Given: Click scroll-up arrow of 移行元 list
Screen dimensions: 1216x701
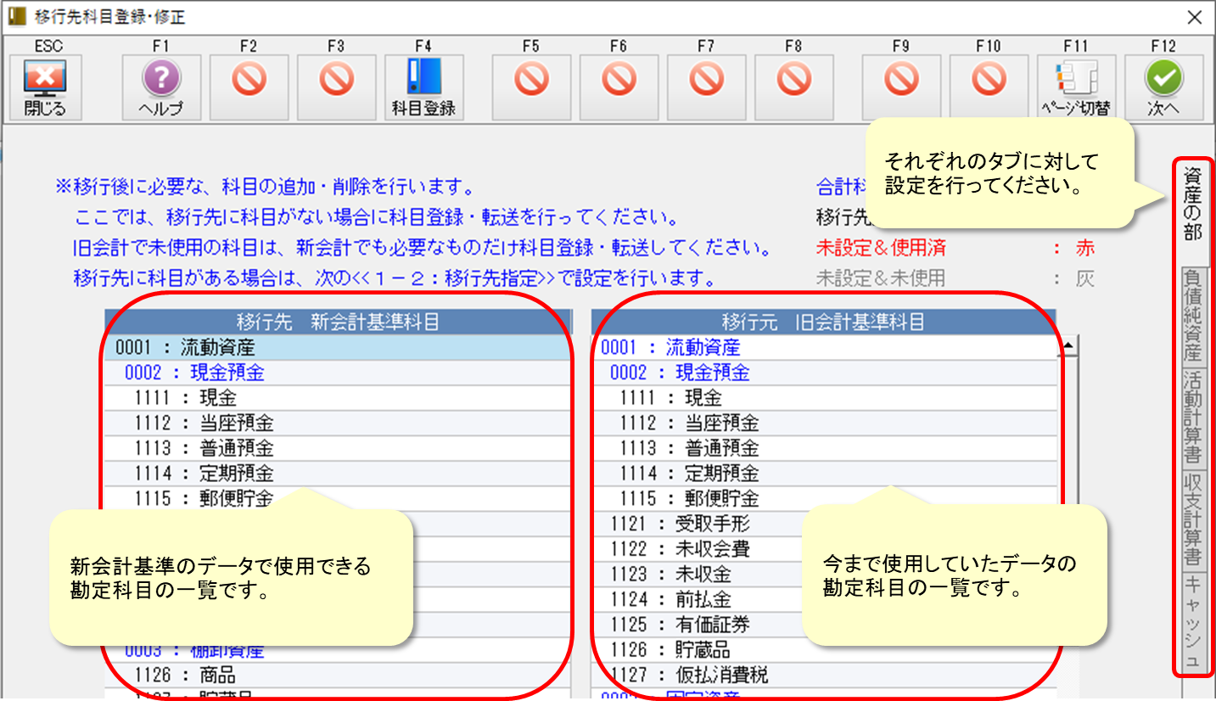Looking at the screenshot, I should (1068, 344).
